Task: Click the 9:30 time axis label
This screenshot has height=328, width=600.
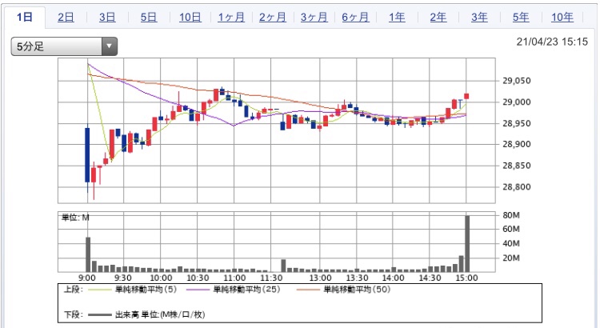Action: [122, 278]
